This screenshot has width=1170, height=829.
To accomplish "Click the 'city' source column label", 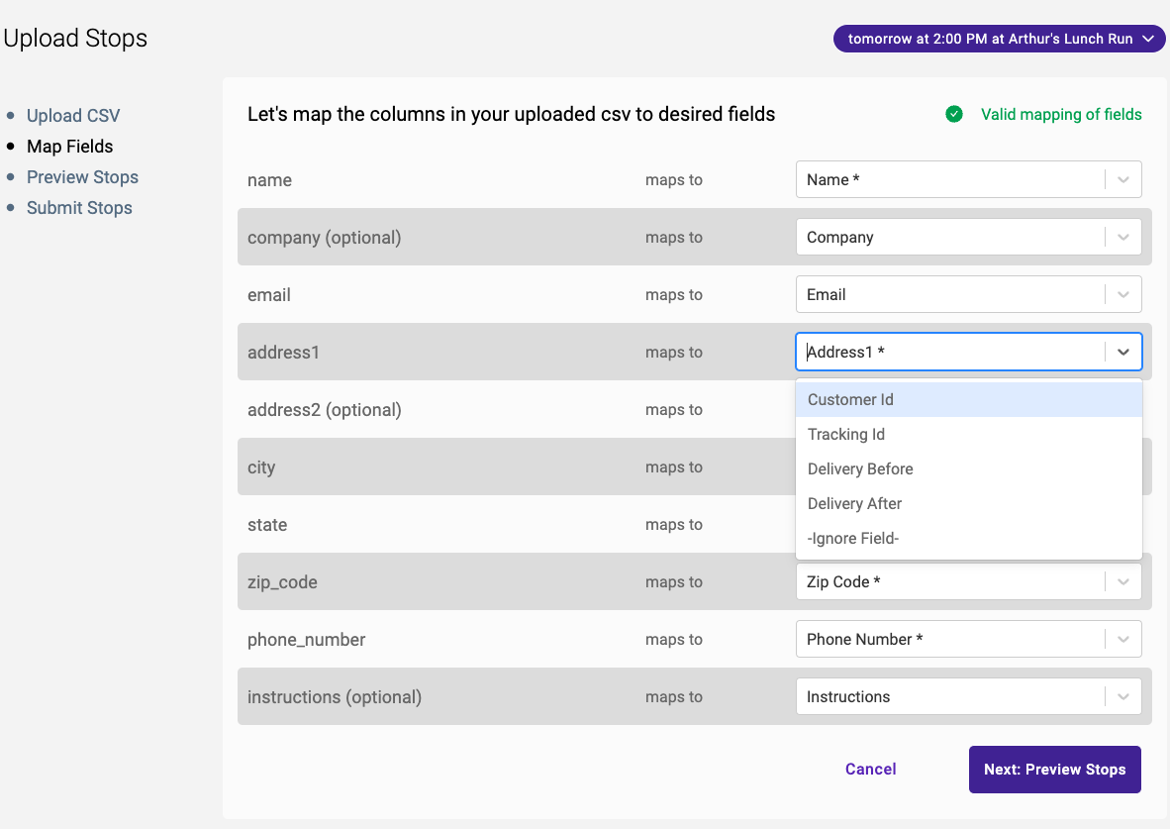I will 261,467.
